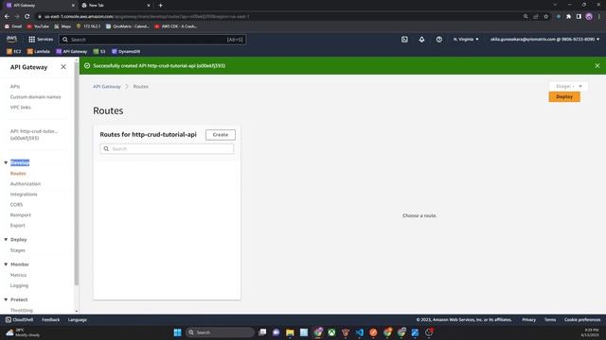This screenshot has height=340, width=606.
Task: Switch to the New Tab browser tab
Action: click(116, 6)
